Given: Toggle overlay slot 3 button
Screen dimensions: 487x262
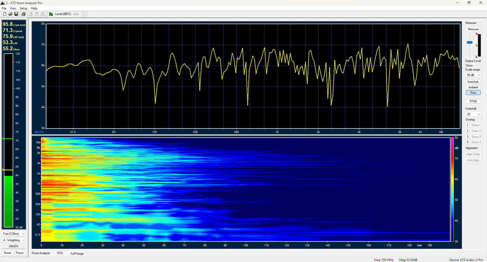Looking at the screenshot, I should pos(467,137).
